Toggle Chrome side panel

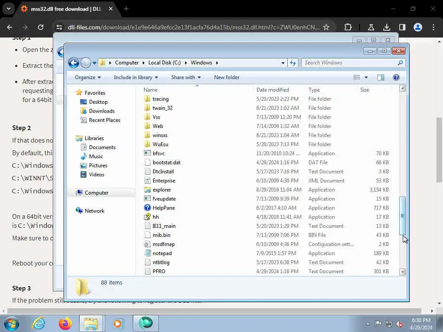(402, 27)
